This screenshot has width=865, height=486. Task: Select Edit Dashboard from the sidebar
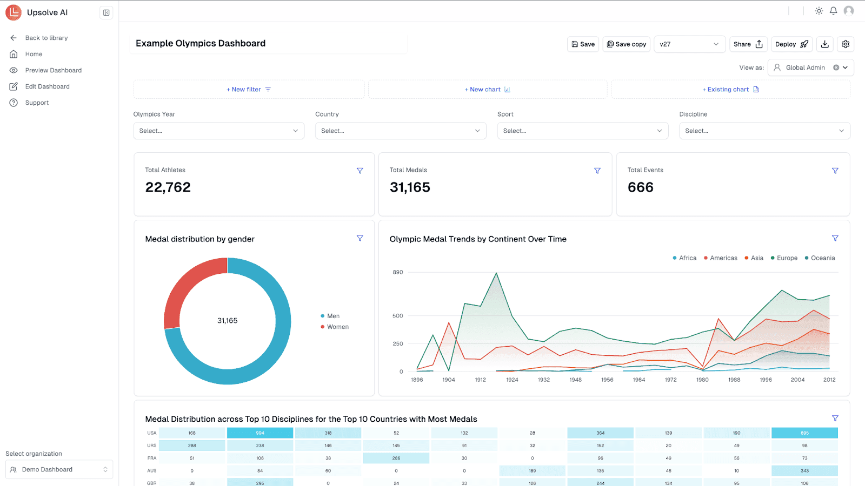point(47,86)
